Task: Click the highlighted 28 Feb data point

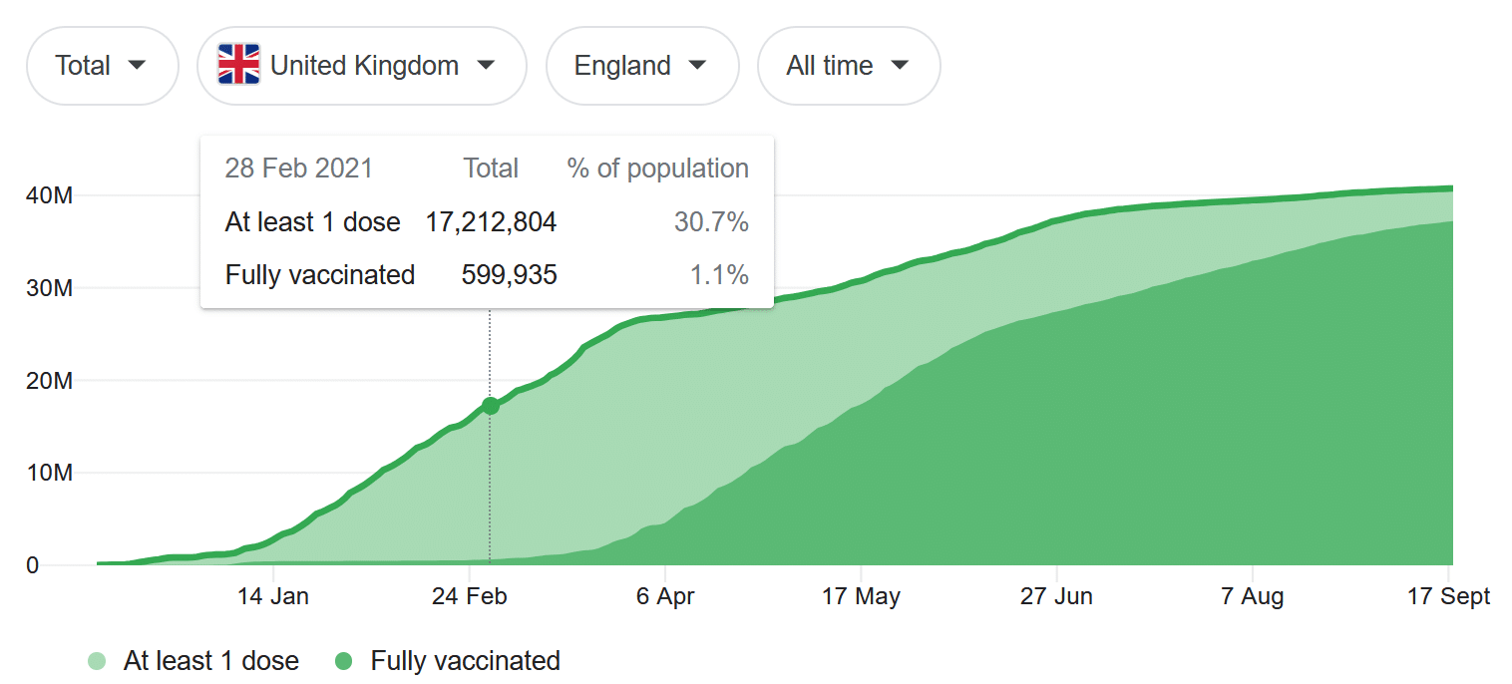Action: click(x=490, y=406)
